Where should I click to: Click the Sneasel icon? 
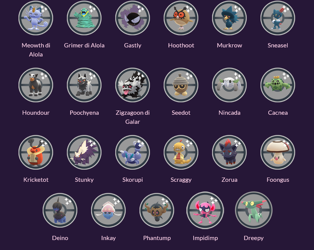click(278, 18)
